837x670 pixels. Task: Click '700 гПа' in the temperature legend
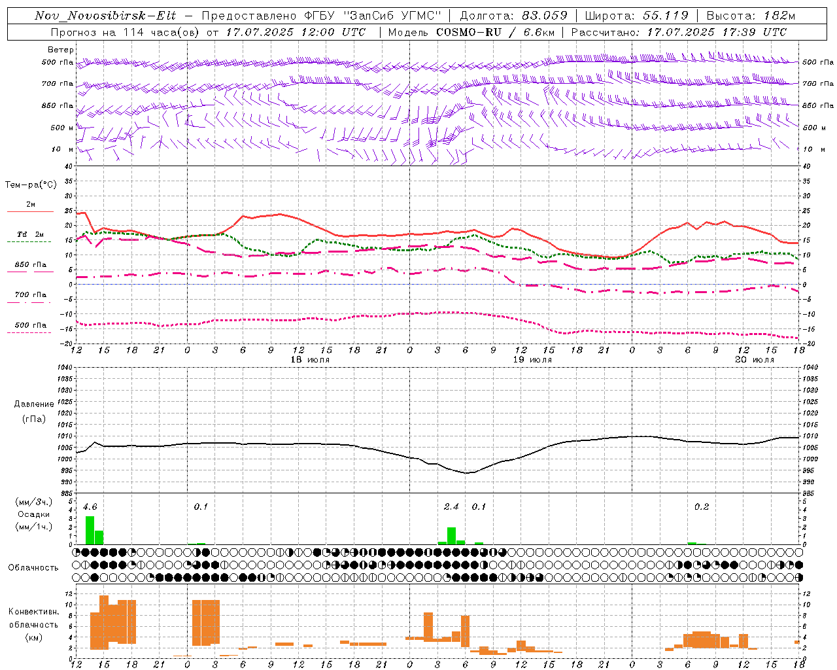[31, 295]
